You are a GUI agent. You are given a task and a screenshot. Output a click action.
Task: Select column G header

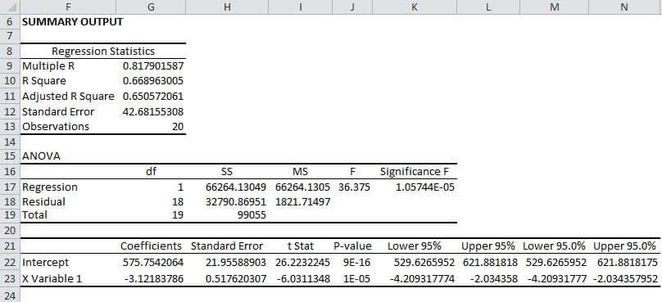click(151, 7)
